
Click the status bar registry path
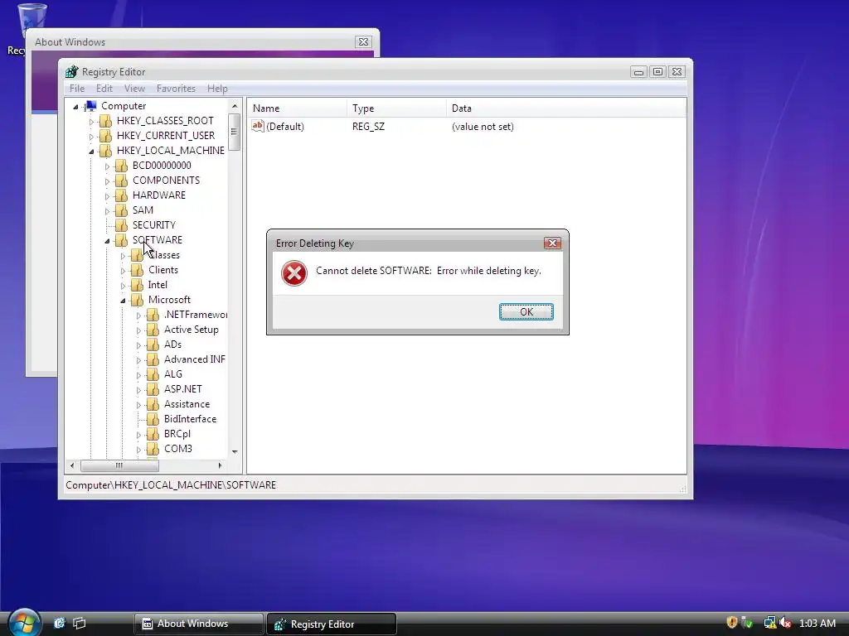171,485
